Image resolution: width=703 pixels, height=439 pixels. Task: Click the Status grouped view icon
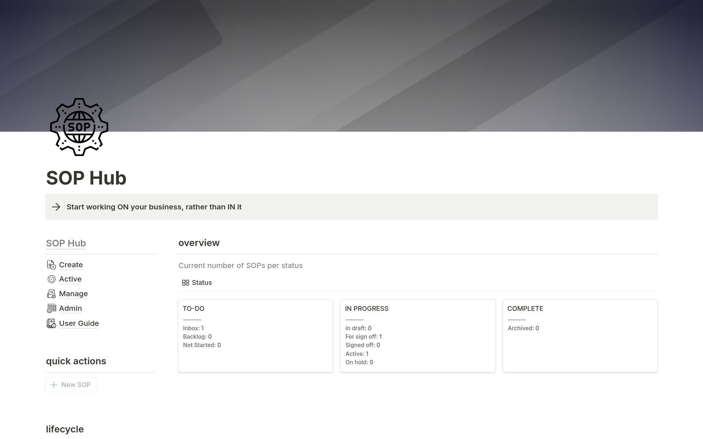186,282
